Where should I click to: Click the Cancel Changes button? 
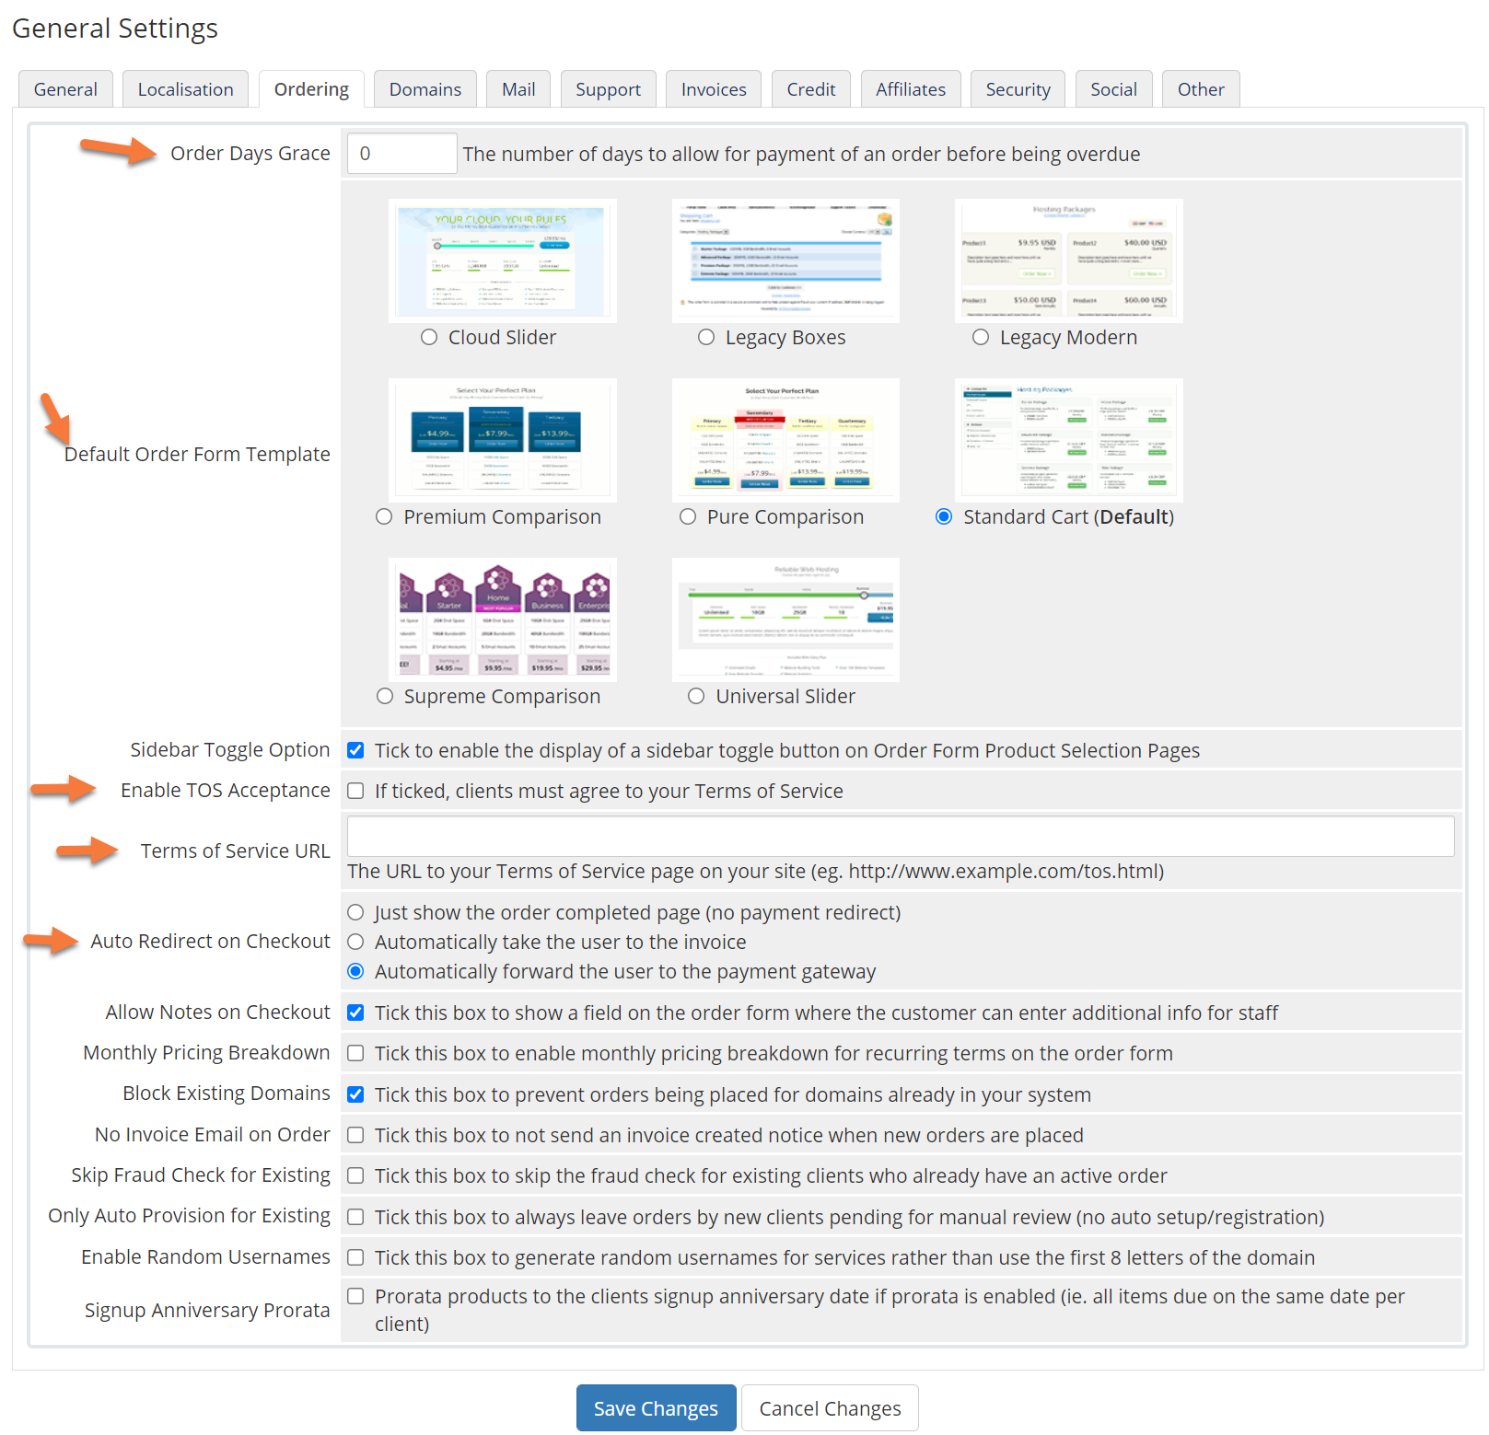pyautogui.click(x=830, y=1408)
